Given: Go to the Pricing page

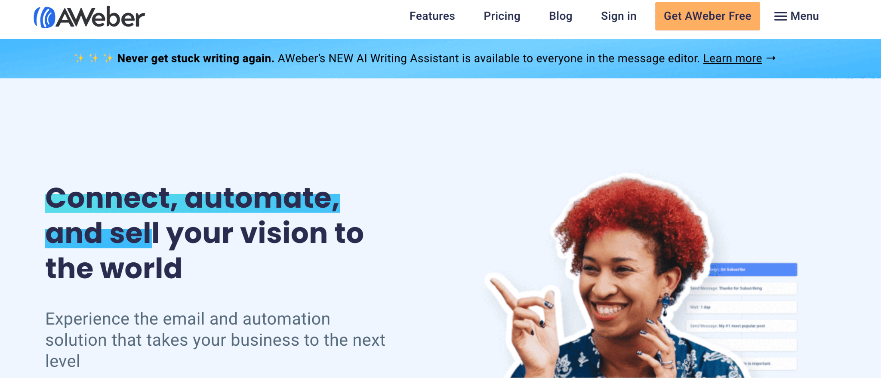Looking at the screenshot, I should [502, 16].
